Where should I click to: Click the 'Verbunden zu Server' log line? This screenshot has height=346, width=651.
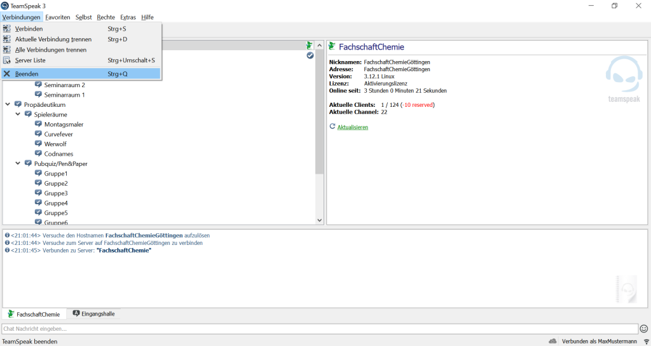[x=78, y=251]
